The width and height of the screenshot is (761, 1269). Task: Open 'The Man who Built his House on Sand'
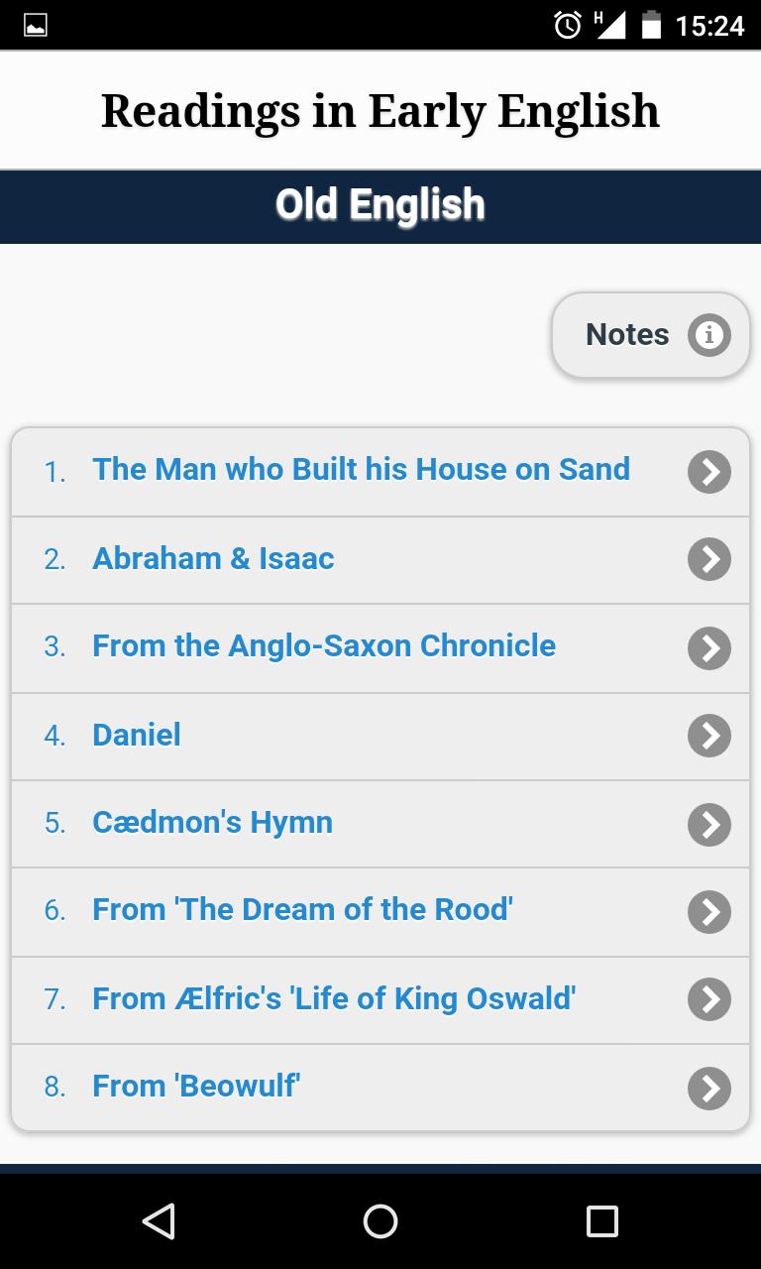tap(380, 472)
